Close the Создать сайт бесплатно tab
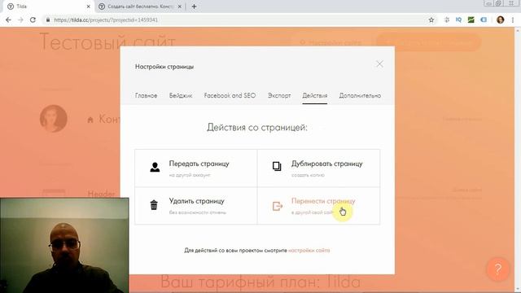Screen dimensions: 521x293 click(x=179, y=7)
